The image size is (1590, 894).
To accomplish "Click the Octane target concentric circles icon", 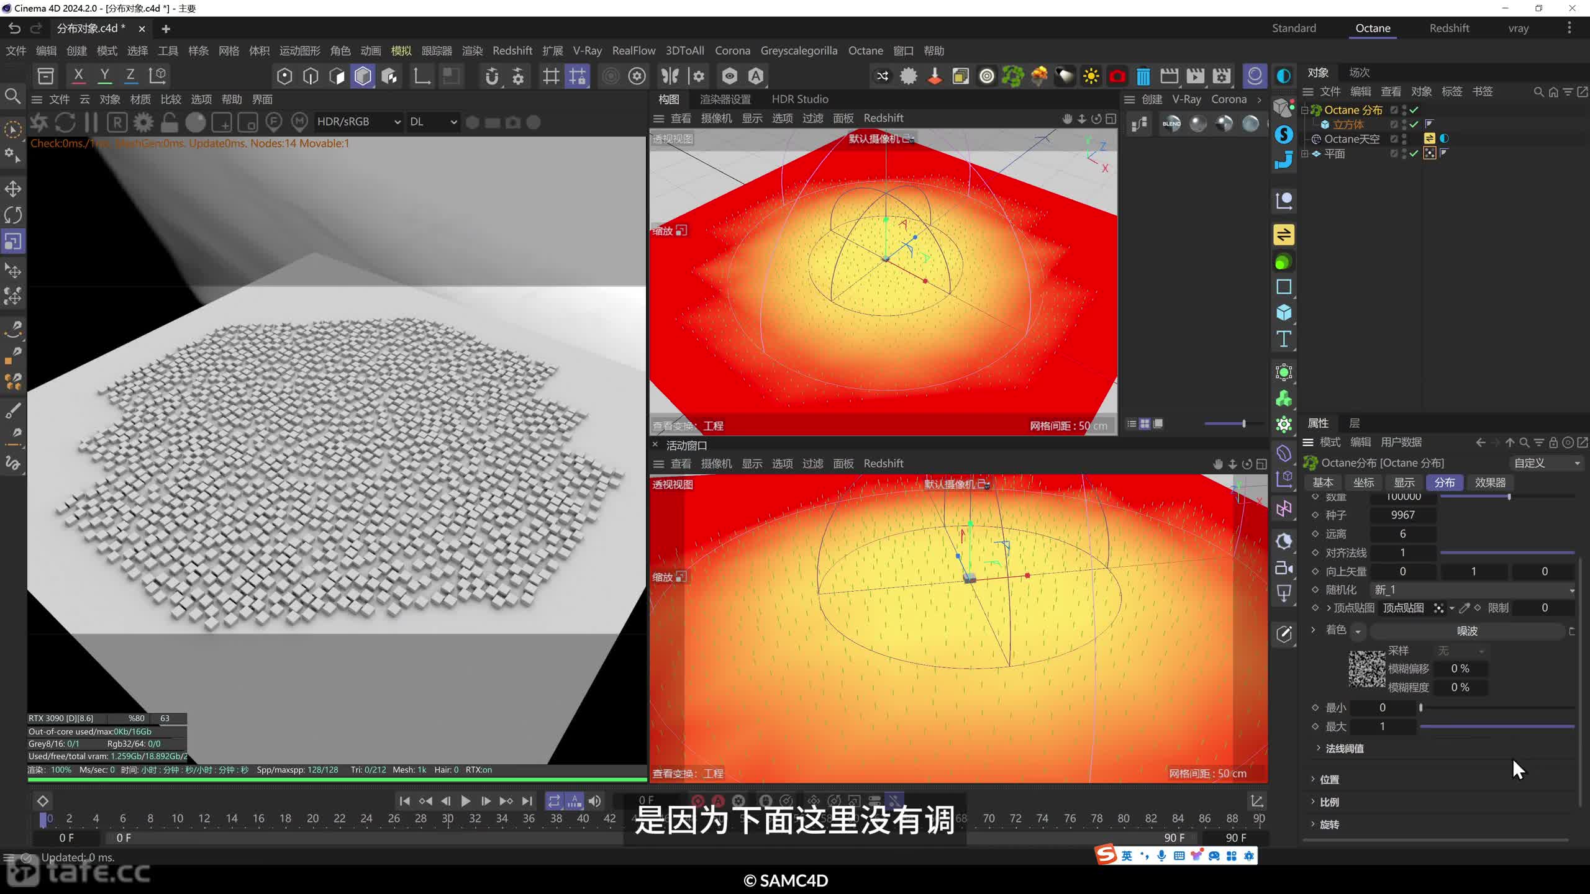I will [986, 76].
